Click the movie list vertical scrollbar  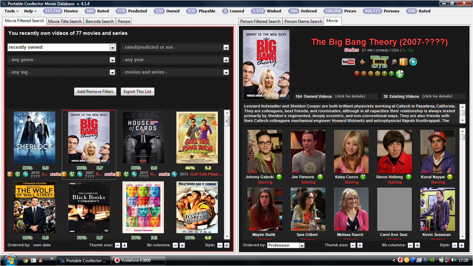click(227, 174)
